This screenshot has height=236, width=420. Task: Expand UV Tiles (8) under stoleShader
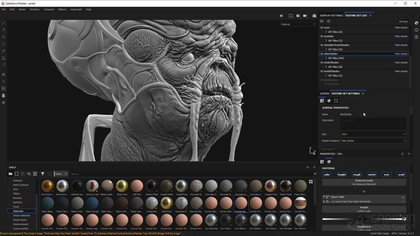click(x=326, y=67)
